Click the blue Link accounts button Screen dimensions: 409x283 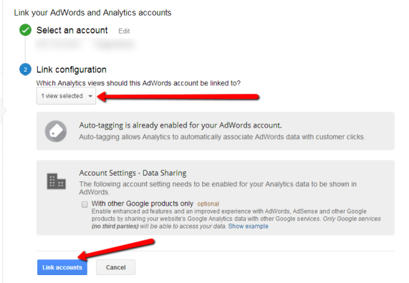pyautogui.click(x=62, y=267)
